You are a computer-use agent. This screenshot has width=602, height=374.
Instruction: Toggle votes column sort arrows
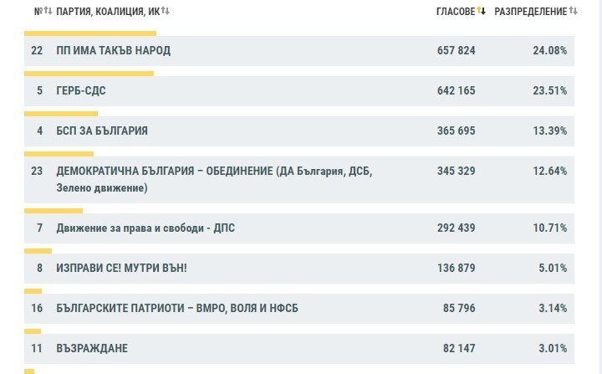482,11
